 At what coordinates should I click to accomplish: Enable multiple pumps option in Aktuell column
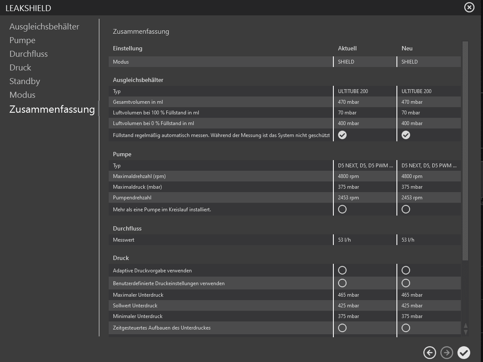pyautogui.click(x=342, y=209)
